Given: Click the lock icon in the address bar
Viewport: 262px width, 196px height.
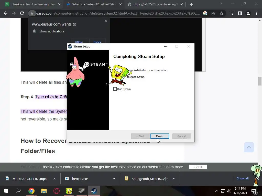Looking at the screenshot, I should [32, 13].
